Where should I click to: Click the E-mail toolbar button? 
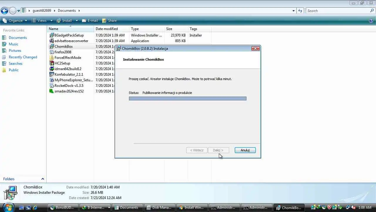(90, 21)
